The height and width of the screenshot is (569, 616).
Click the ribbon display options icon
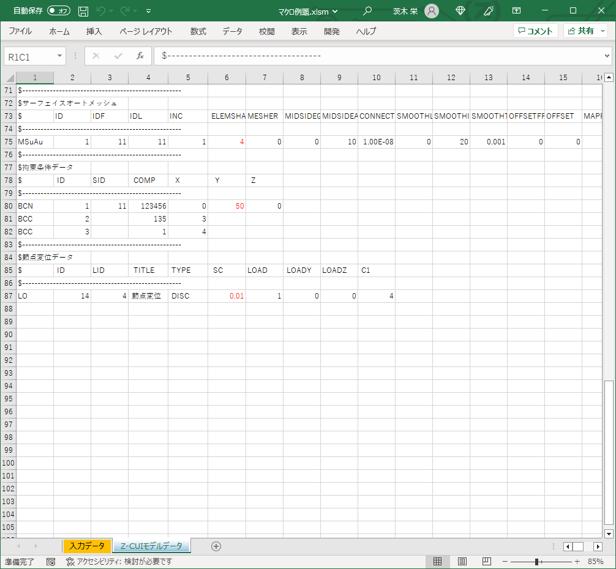516,11
